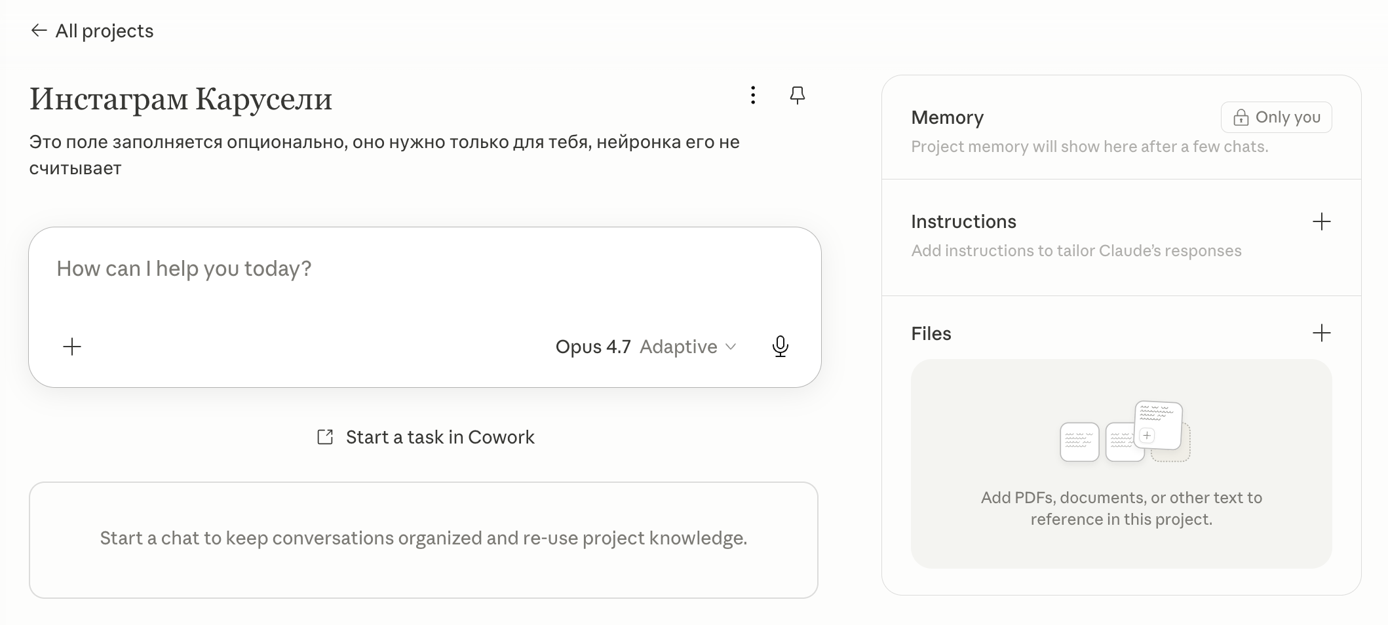Start a task in Cowork
The width and height of the screenshot is (1388, 625).
coord(425,437)
